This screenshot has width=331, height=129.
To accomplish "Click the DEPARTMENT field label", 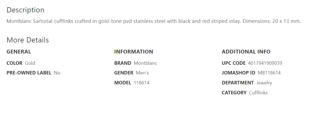I will pyautogui.click(x=238, y=83).
